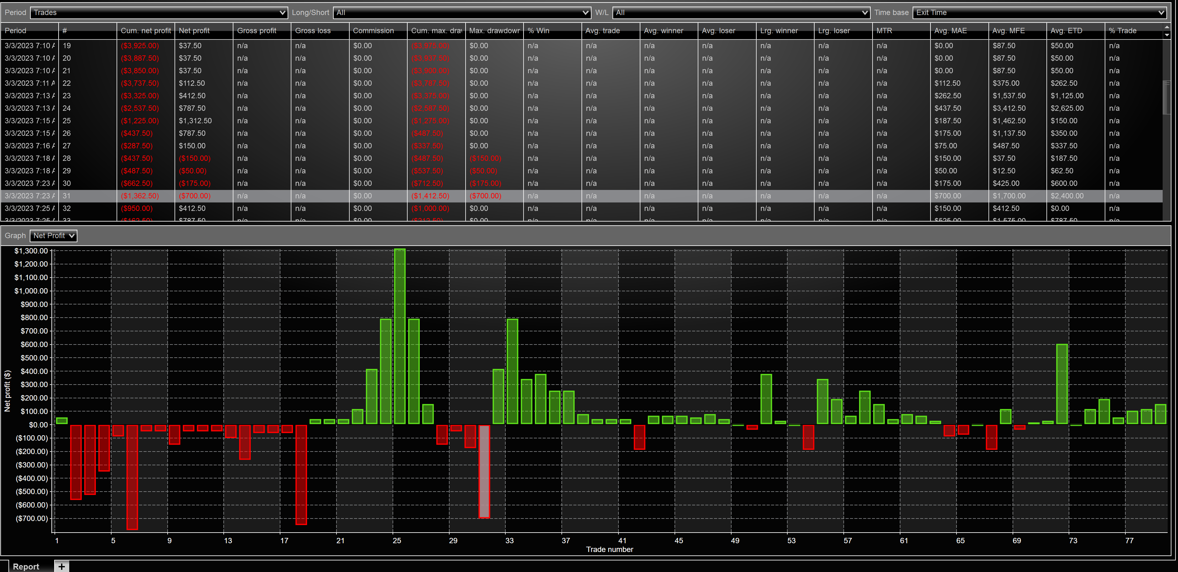Screen dimensions: 1178x572
Task: Open the Period dropdown showing Trades
Action: click(159, 12)
